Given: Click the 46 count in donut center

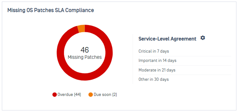Looking at the screenshot, I should pos(85,50).
